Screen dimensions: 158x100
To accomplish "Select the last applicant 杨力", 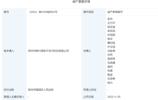I will point(110,83).
